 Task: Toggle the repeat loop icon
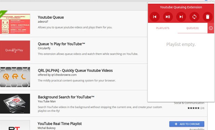(194, 17)
